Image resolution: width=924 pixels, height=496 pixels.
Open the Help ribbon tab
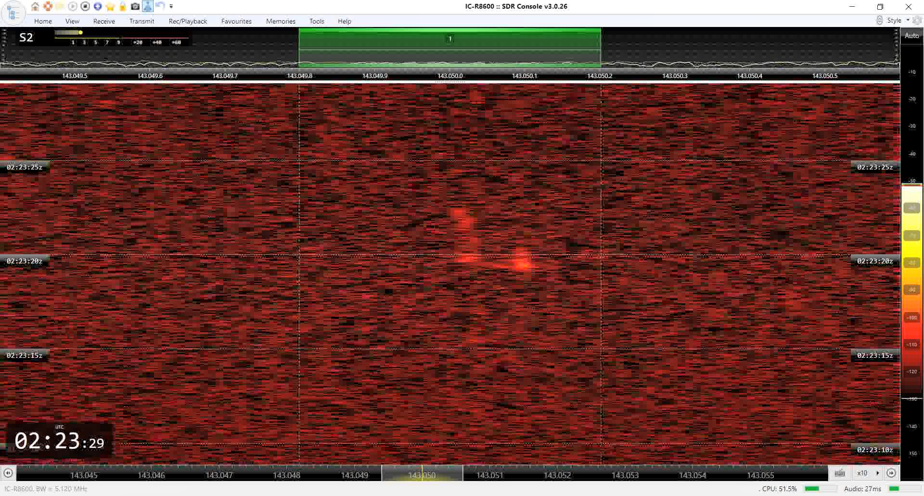(345, 21)
